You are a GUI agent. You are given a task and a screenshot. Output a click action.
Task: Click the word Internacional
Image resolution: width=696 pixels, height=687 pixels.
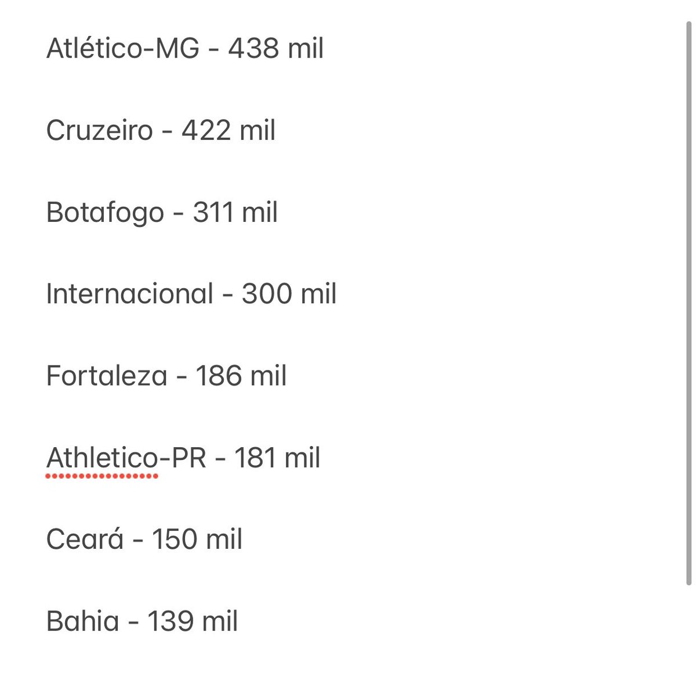coord(130,294)
